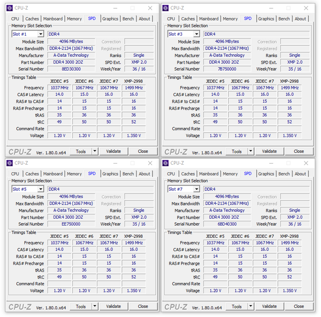Close the Slot #7 CPU-Z window with X
The width and height of the screenshot is (321, 317).
306,163
